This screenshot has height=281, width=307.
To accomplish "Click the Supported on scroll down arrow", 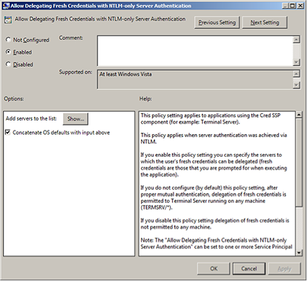I will coord(297,85).
